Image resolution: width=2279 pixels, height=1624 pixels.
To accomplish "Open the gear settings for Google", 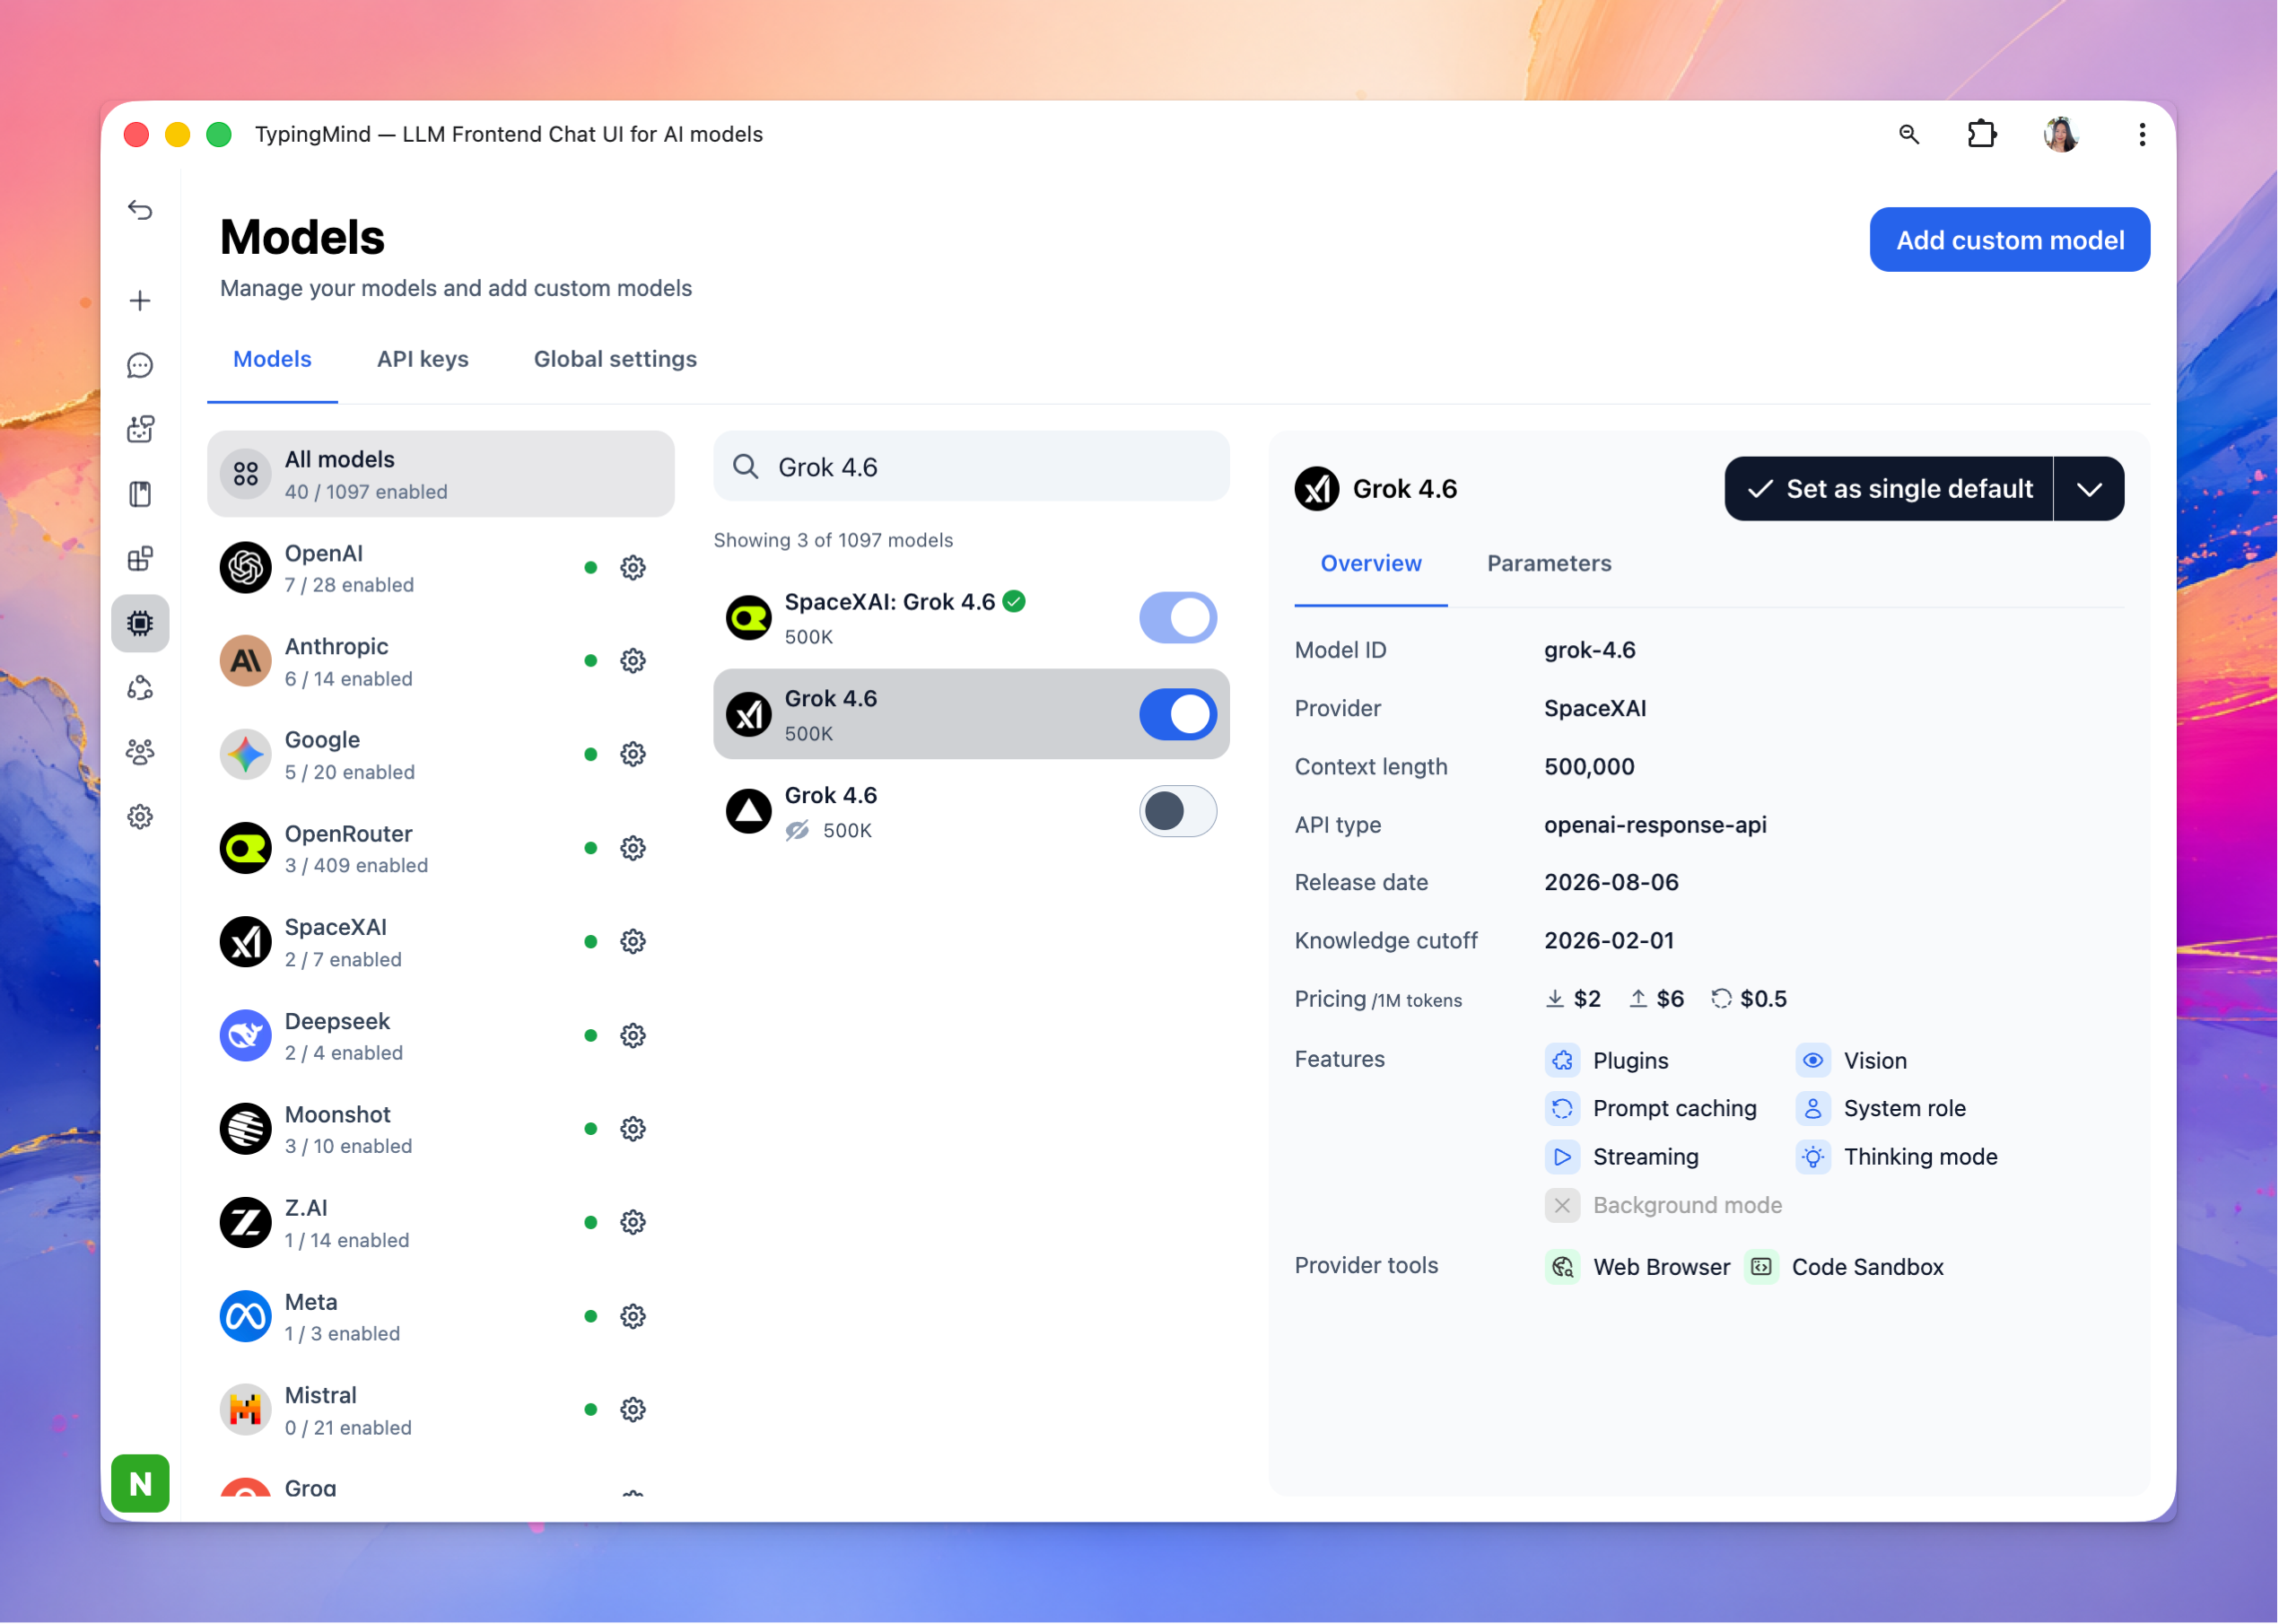I will [x=633, y=754].
